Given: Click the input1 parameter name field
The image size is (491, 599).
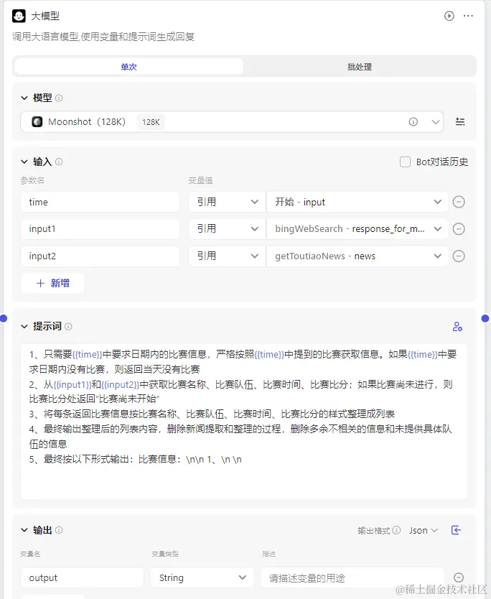Looking at the screenshot, I should point(100,229).
